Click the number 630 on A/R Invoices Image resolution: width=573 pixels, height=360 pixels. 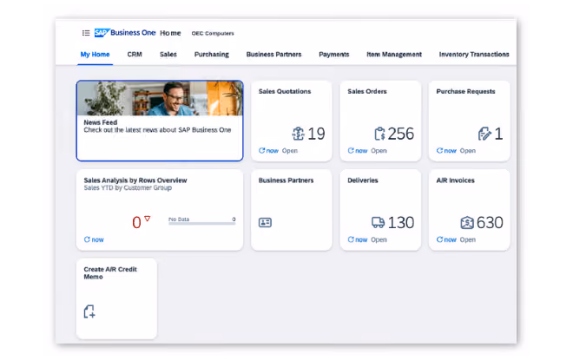[x=490, y=222]
